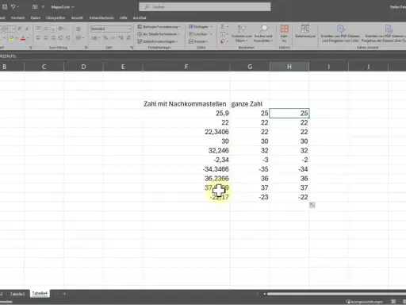Select column F header

(x=186, y=67)
